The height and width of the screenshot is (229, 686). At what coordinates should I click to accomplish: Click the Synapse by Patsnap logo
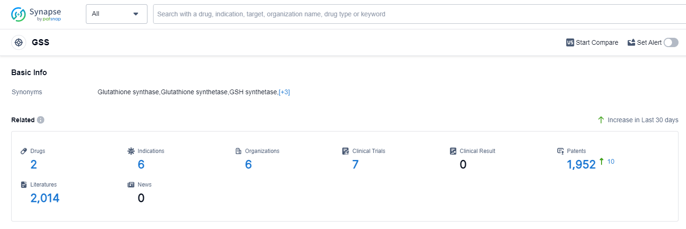pos(36,14)
